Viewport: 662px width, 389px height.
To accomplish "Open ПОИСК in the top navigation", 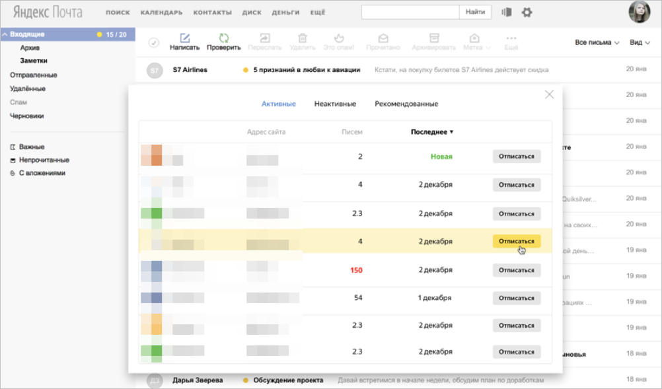I will click(118, 13).
